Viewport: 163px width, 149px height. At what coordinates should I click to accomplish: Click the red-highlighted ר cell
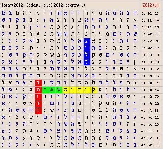[x=38, y=104]
